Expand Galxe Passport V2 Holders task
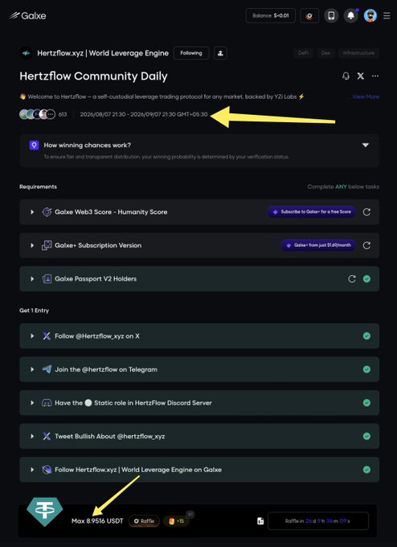Viewport: 397px width, 547px height. pyautogui.click(x=32, y=279)
